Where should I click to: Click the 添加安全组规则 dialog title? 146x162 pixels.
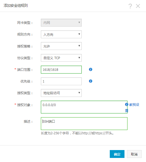point(16,5)
